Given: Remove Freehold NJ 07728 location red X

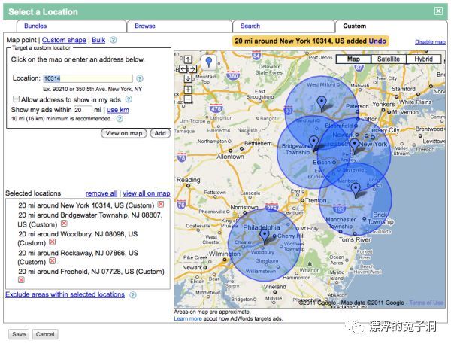Looking at the screenshot, I should (x=21, y=279).
